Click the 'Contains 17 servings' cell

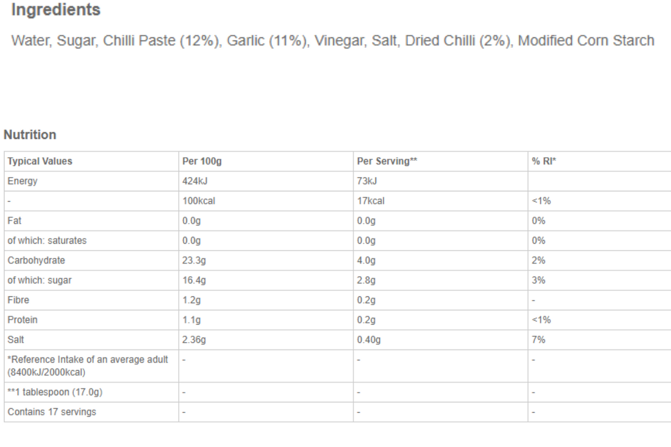(52, 412)
